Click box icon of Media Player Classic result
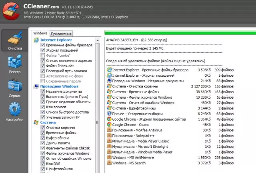 coord(109,141)
